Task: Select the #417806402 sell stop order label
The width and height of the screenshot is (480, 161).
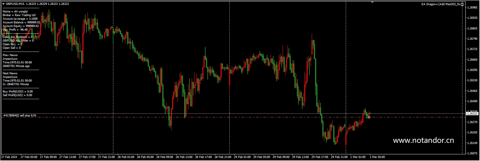Action: pos(20,116)
